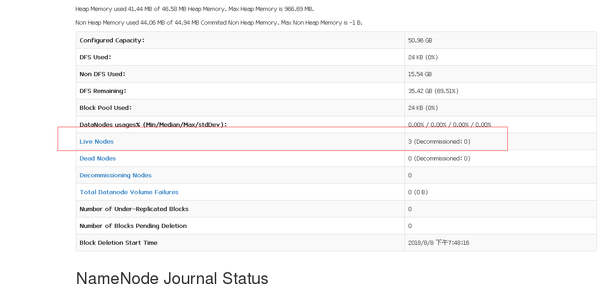This screenshot has width=612, height=284.
Task: Click the DataNodes usages% row label
Action: pyautogui.click(x=153, y=125)
